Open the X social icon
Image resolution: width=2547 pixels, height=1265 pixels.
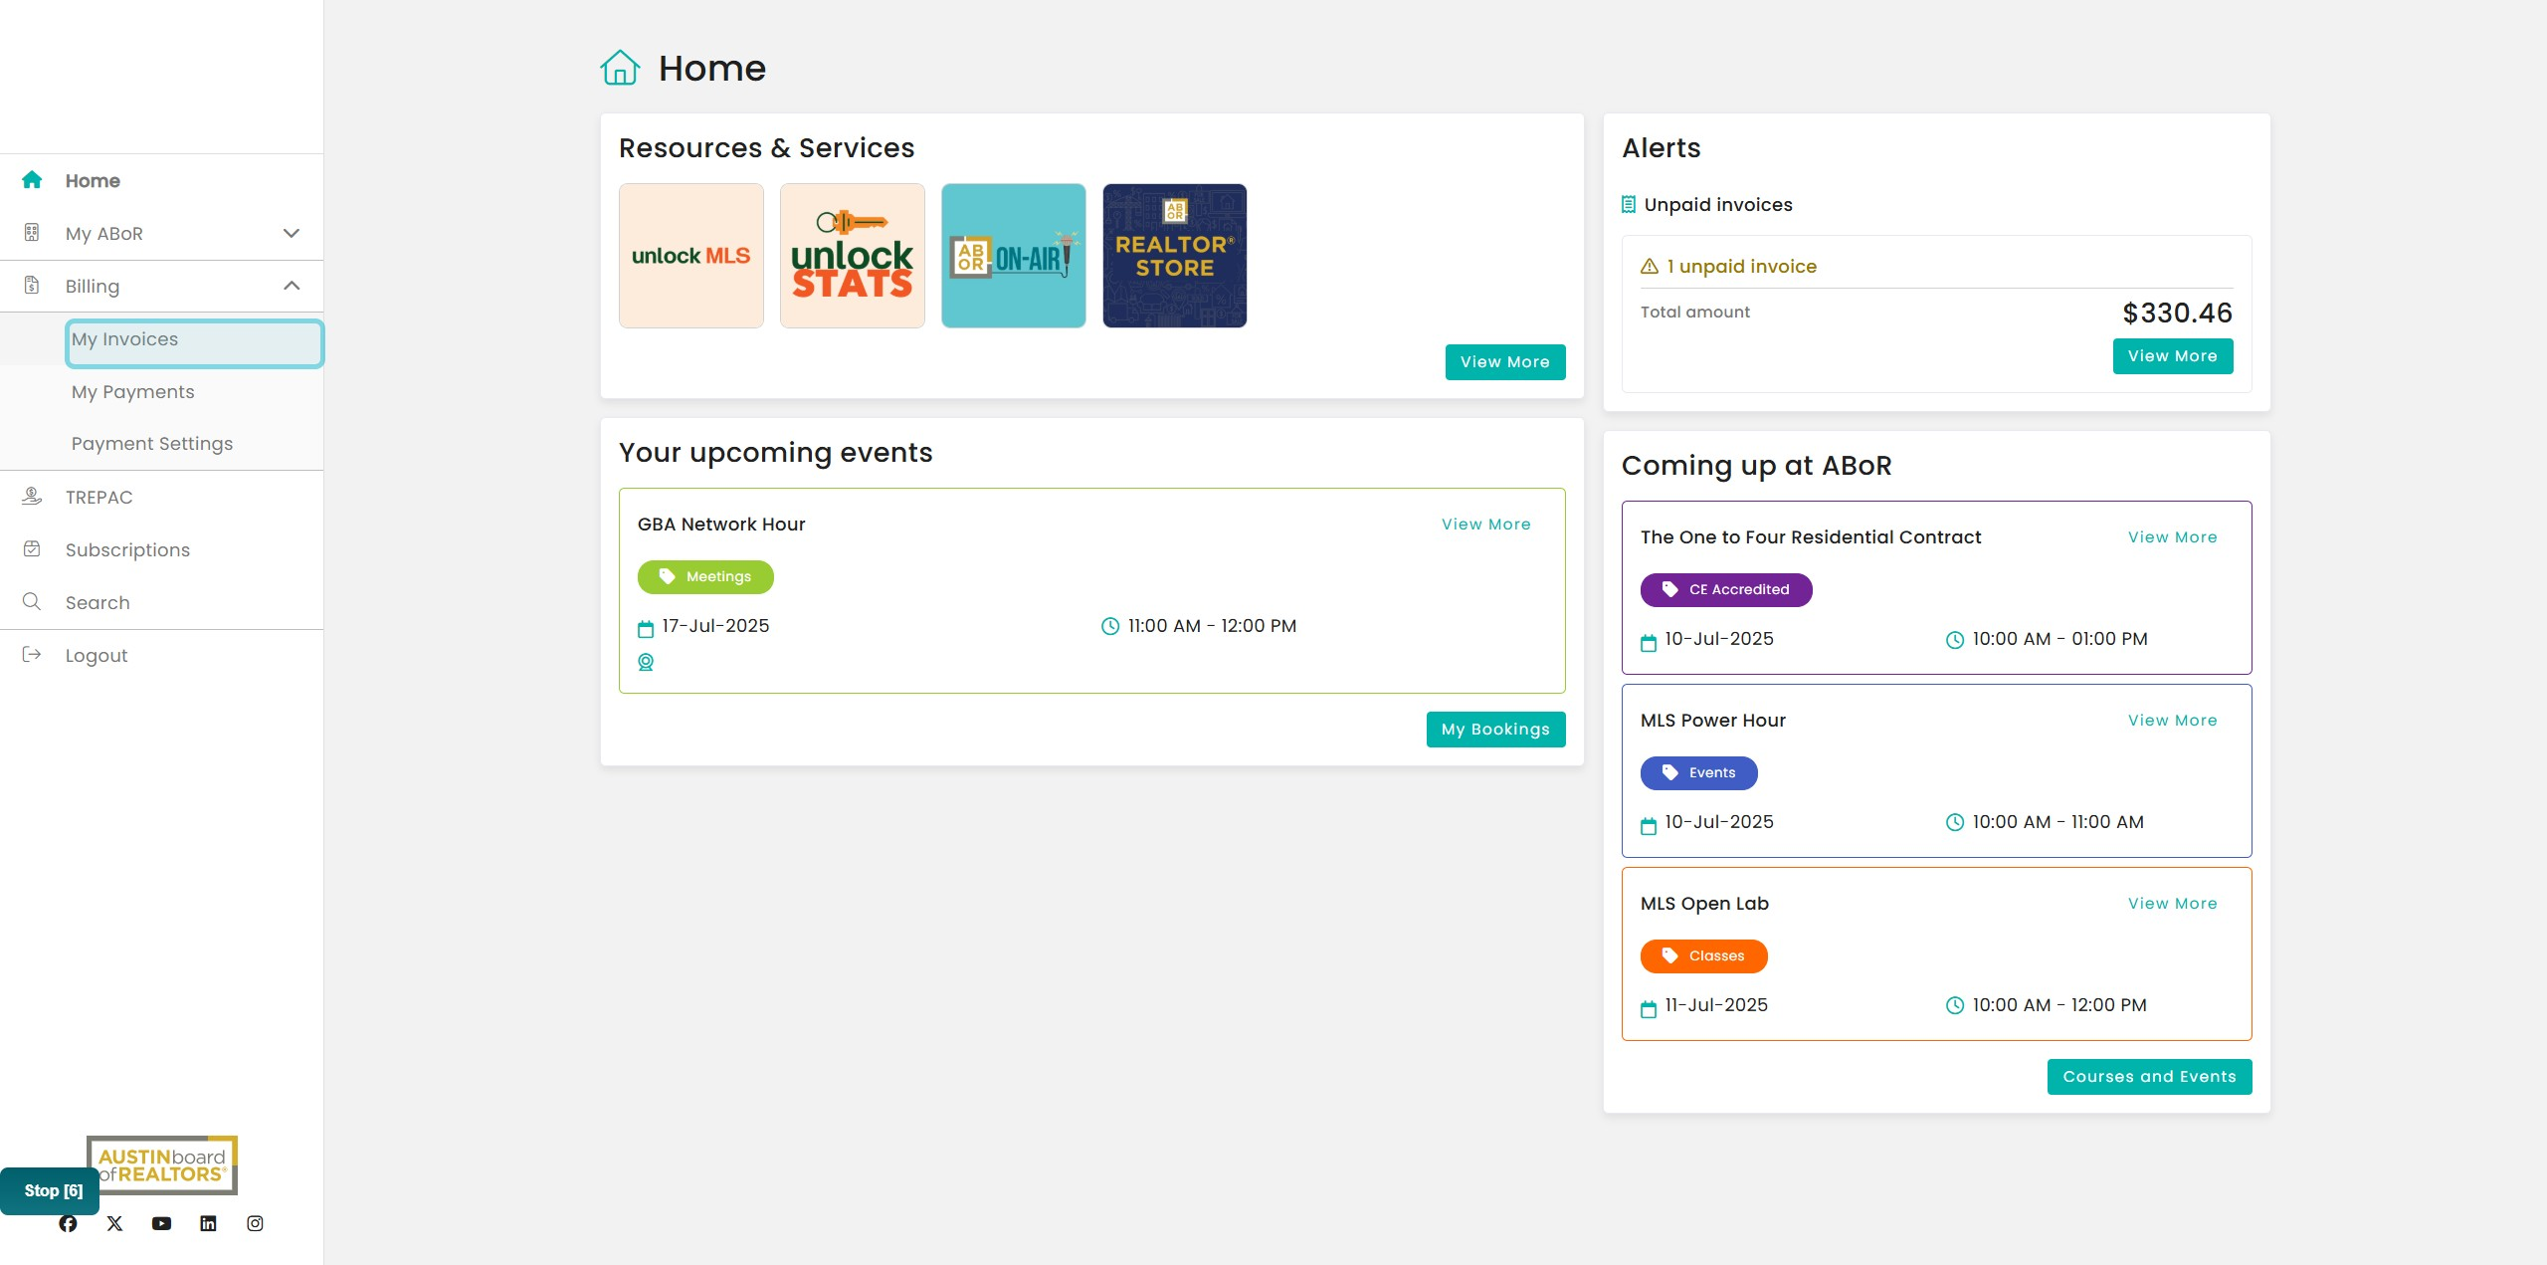pyautogui.click(x=114, y=1223)
